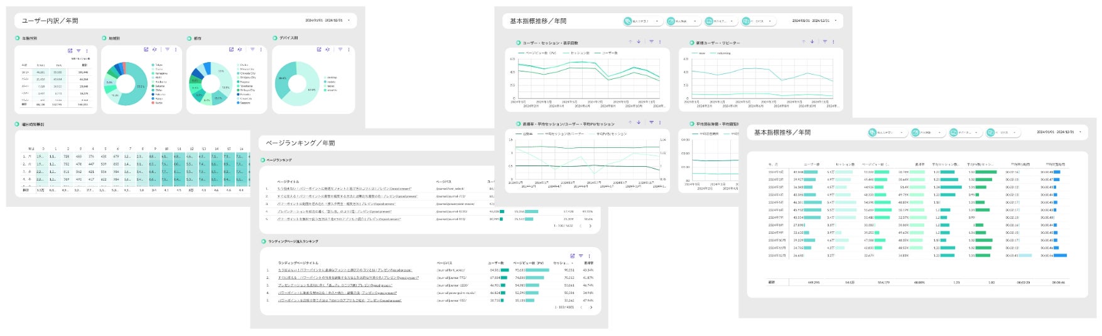This screenshot has width=1102, height=336.
Task: Click filter icon on 直帰率 line chart
Action: 652,122
